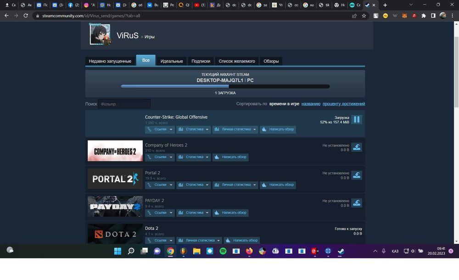The width and height of the screenshot is (459, 280).
Task: Pause the Counter-Strike download with the pause icon
Action: coord(357,119)
